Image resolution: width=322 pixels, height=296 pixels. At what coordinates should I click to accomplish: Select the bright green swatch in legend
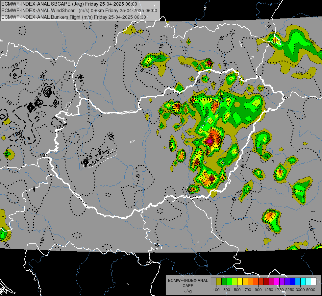[x=229, y=281]
